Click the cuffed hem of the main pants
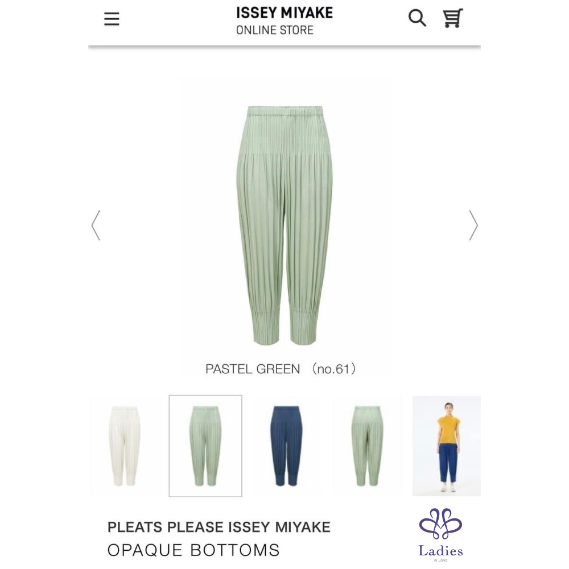Viewport: 569px width, 569px height. (266, 325)
